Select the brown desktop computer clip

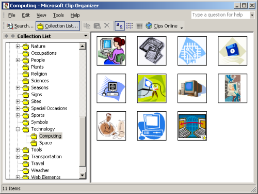(x=192, y=88)
